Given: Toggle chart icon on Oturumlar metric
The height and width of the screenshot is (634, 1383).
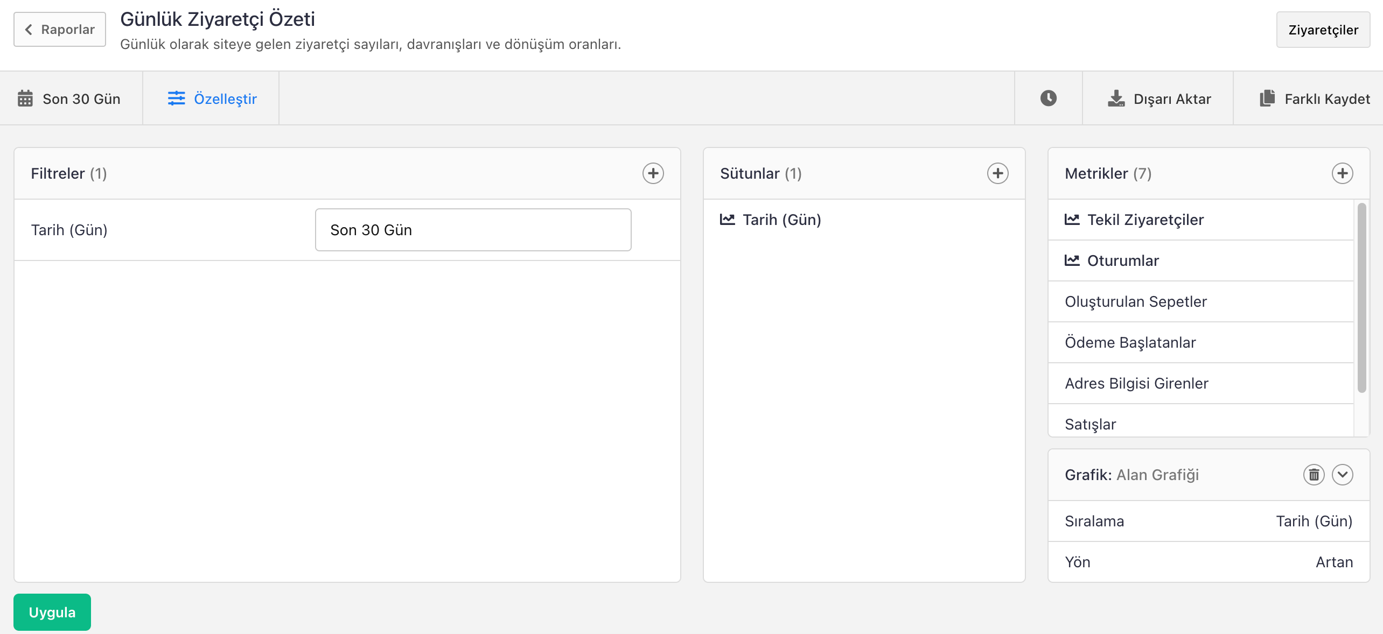Looking at the screenshot, I should click(x=1072, y=260).
